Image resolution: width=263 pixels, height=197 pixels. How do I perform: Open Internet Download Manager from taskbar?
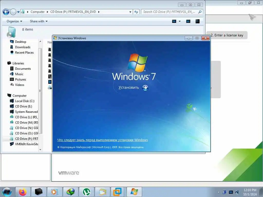pos(70,192)
